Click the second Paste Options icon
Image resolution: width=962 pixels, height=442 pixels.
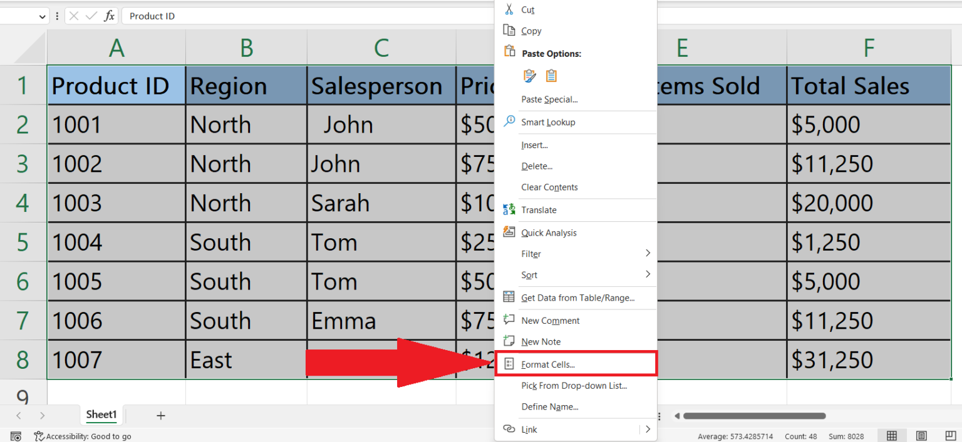551,76
